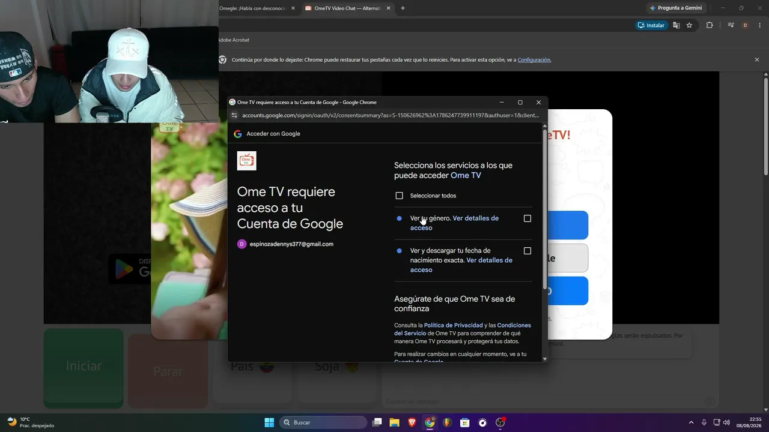Screen dimensions: 769x432
Task: Click the Ome TV link in the consent heading
Action: (466, 175)
